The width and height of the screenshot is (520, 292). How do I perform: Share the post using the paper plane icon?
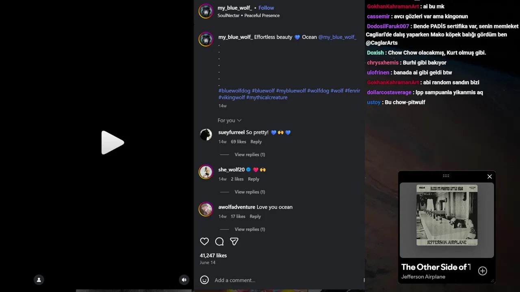pyautogui.click(x=234, y=242)
